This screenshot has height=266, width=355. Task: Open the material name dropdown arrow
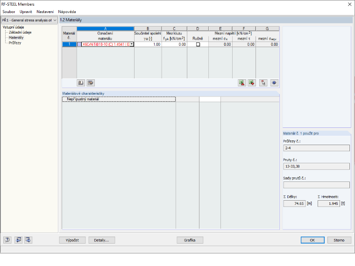[132, 44]
